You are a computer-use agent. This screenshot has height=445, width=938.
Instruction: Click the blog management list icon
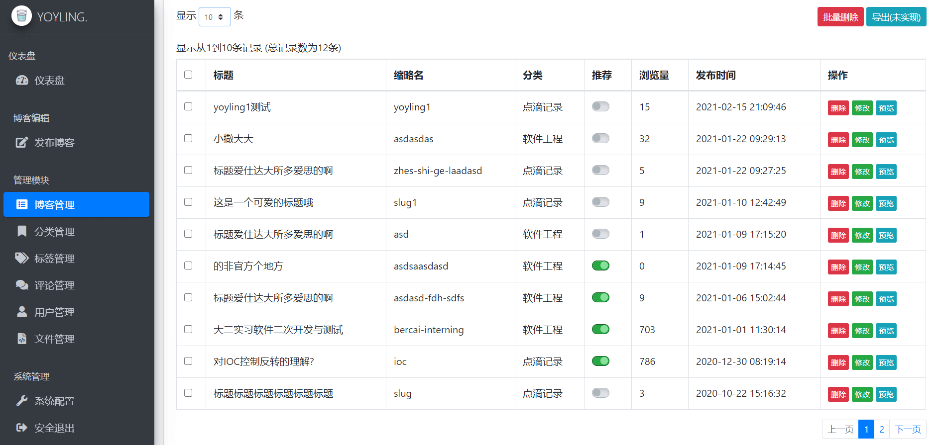click(22, 204)
